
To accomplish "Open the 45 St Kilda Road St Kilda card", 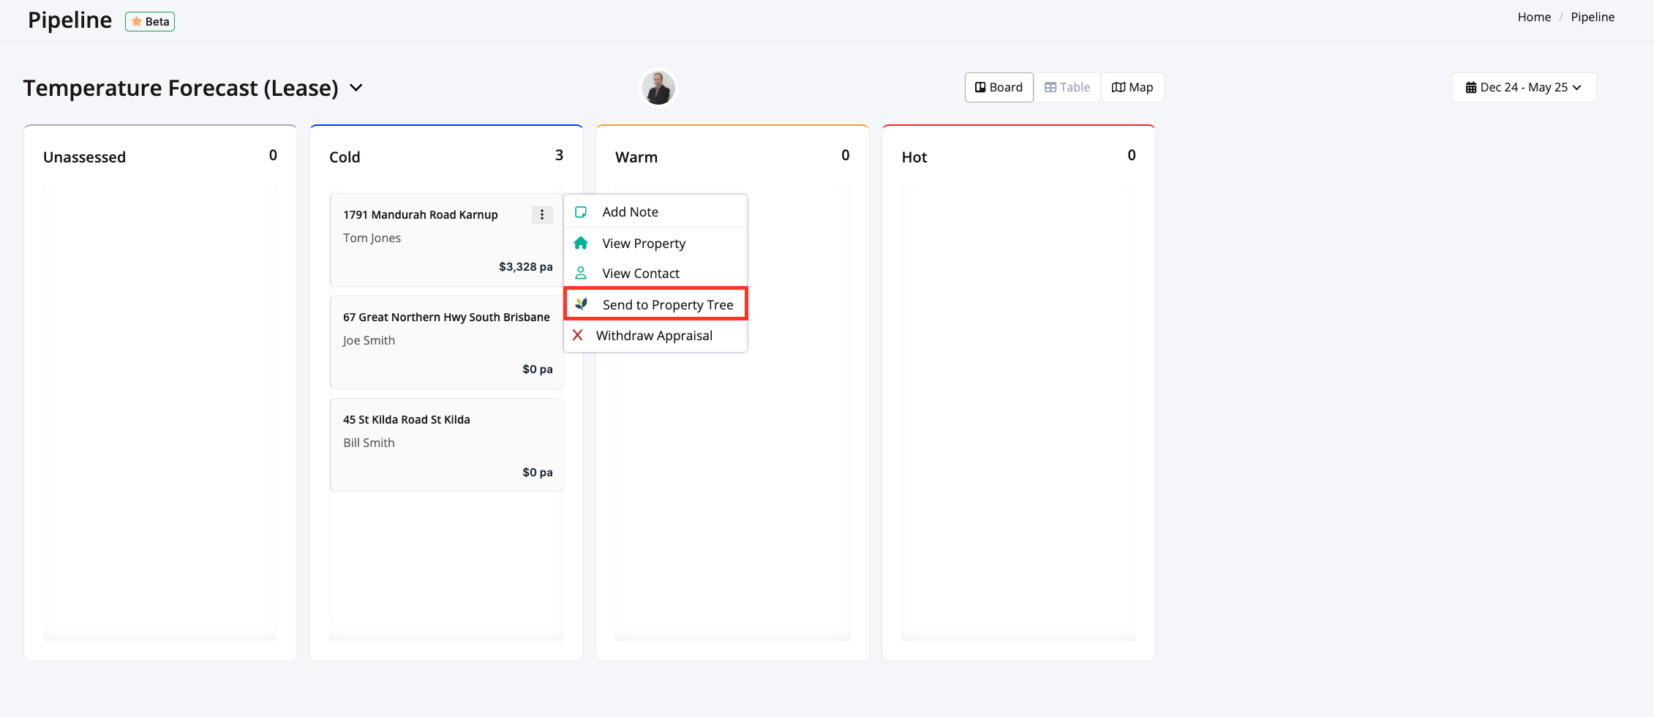I will coord(446,445).
